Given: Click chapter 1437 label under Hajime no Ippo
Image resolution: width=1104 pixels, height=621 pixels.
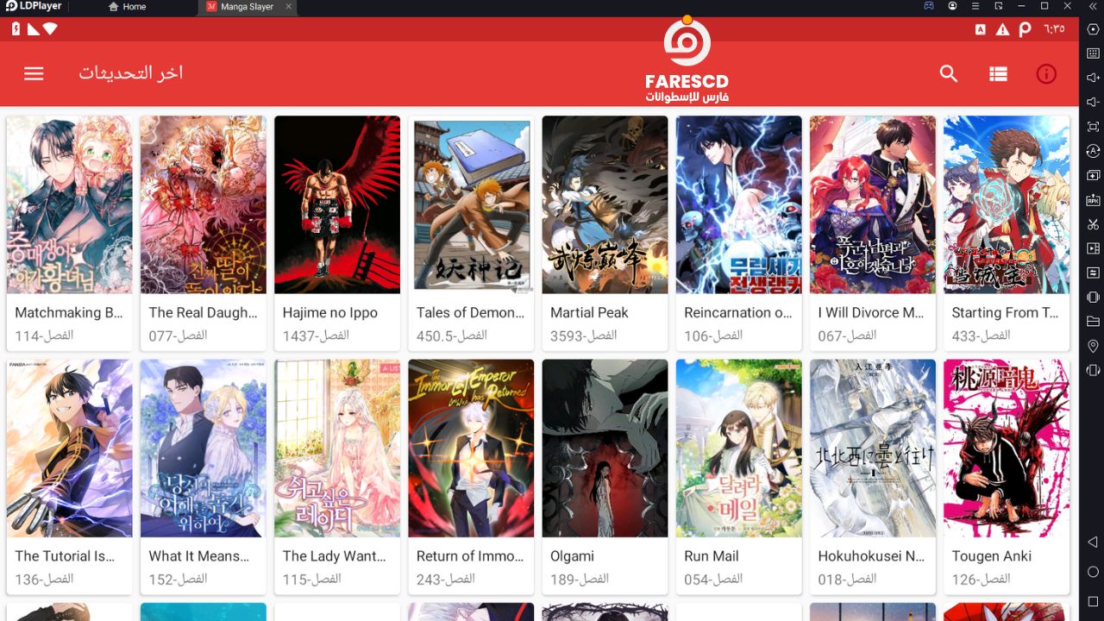Looking at the screenshot, I should pyautogui.click(x=317, y=336).
